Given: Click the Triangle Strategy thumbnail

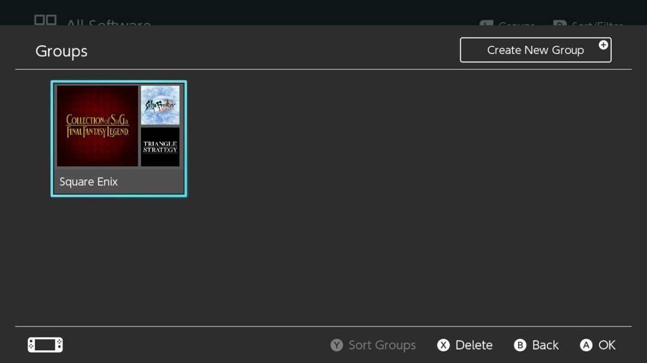Looking at the screenshot, I should [160, 146].
